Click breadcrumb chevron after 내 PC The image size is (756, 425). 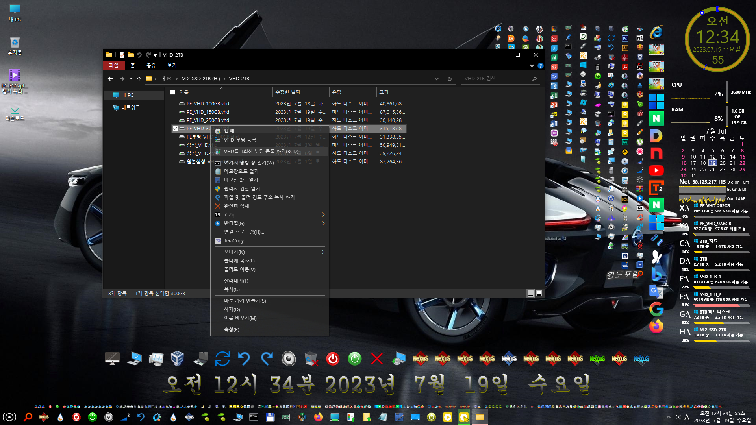click(x=177, y=79)
